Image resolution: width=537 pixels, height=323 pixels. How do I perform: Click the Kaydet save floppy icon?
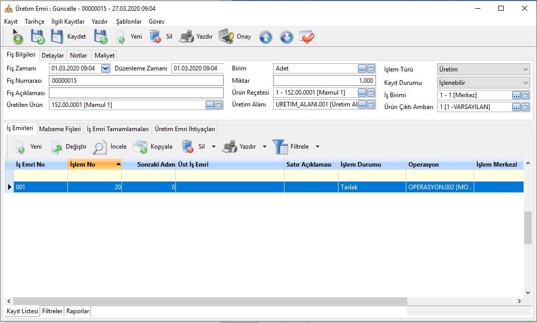[57, 37]
